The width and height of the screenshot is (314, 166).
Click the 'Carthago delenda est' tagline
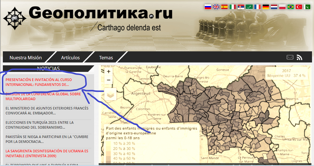[129, 28]
